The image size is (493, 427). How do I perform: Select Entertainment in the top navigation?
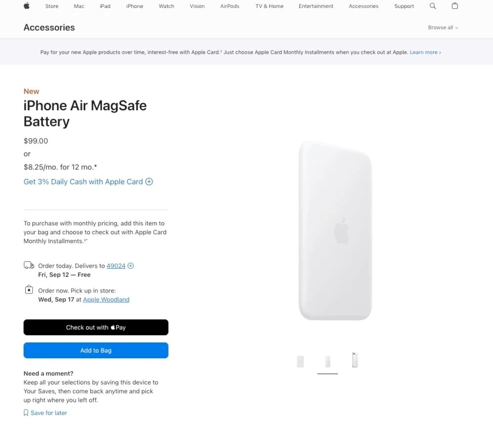(316, 6)
